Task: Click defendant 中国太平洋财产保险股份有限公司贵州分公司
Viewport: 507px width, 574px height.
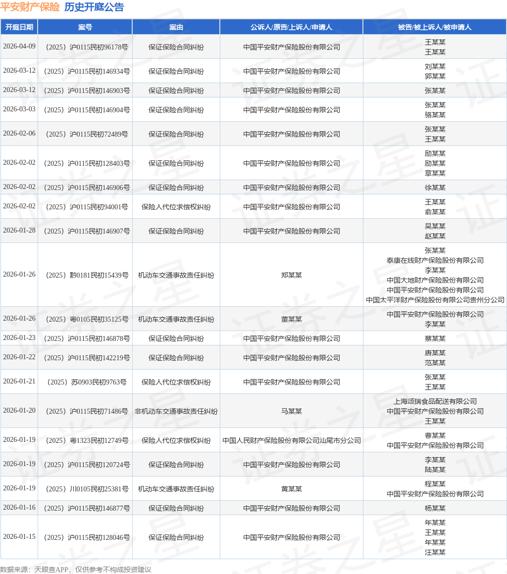Action: click(x=435, y=300)
